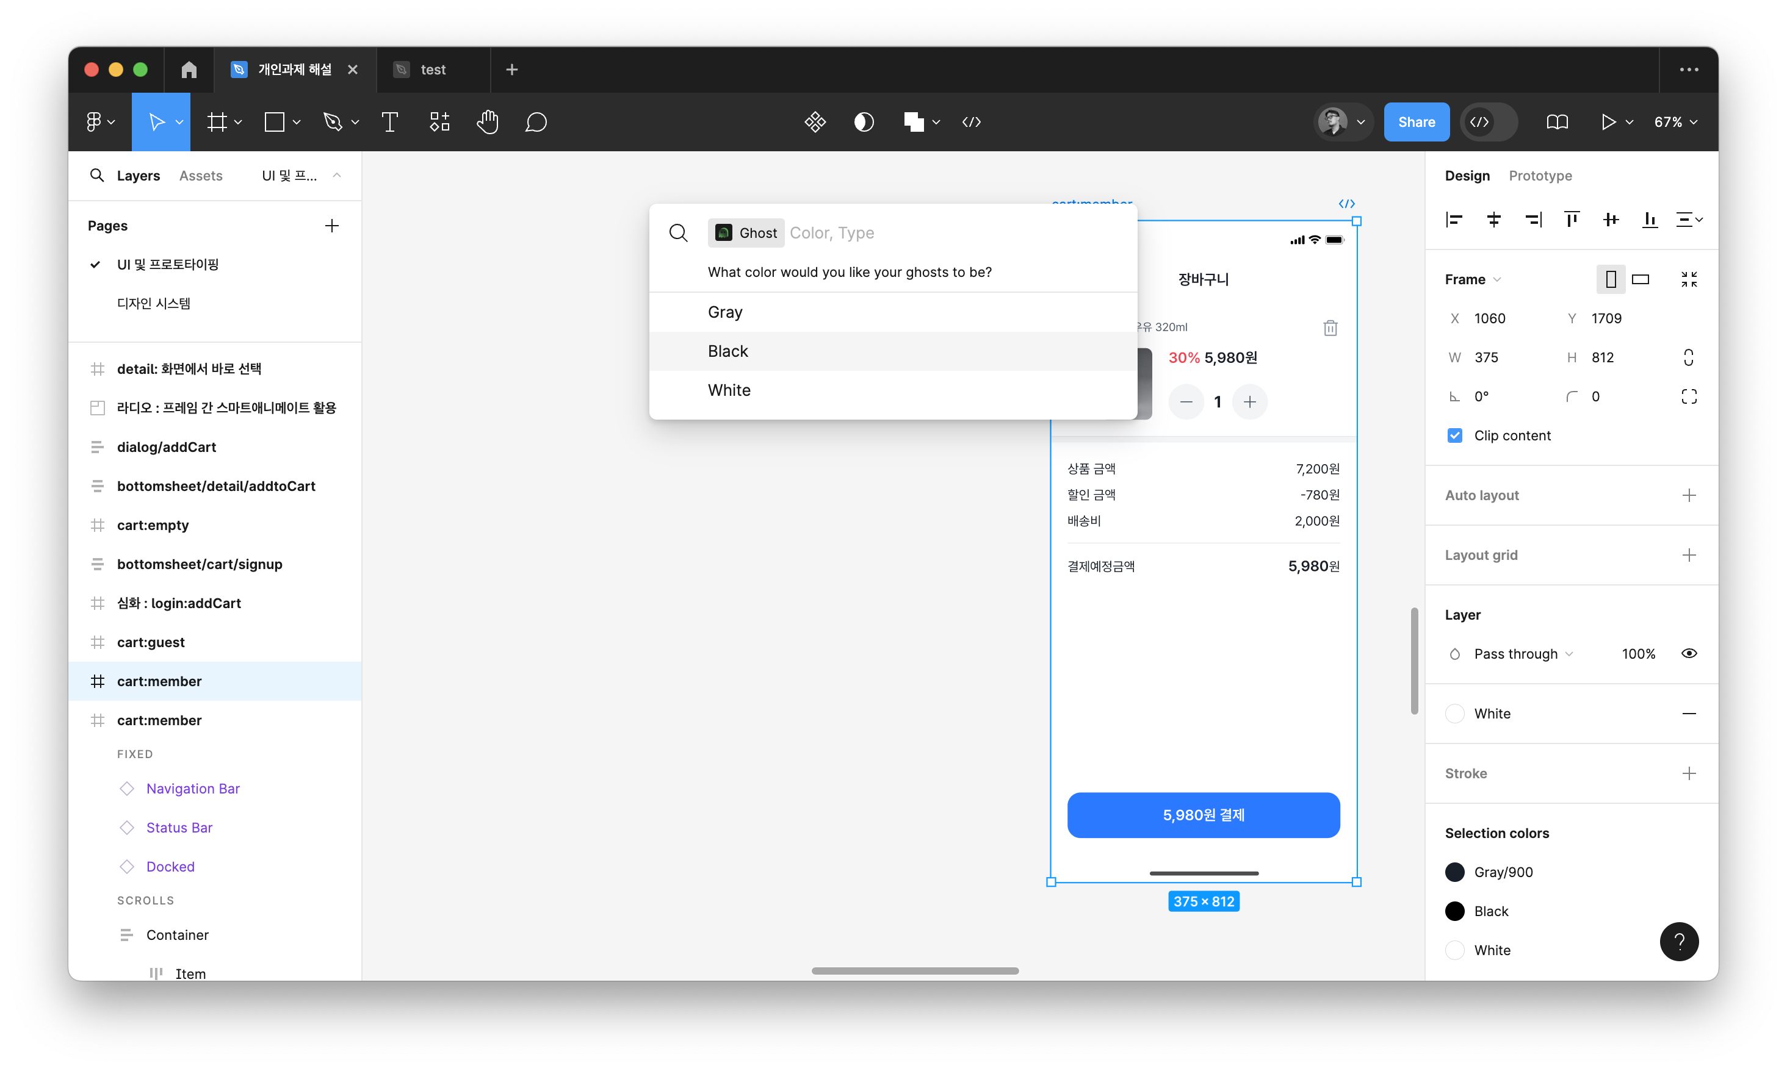Toggle independent corners option
1787x1071 pixels.
(1688, 396)
